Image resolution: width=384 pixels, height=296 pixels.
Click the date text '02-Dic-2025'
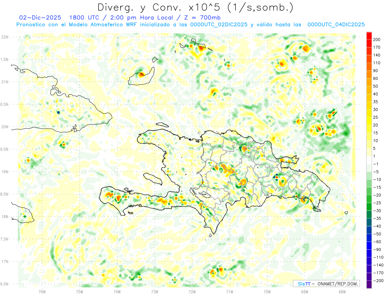[x=40, y=17]
